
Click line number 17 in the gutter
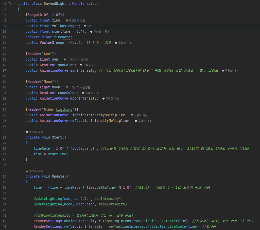pos(4,70)
